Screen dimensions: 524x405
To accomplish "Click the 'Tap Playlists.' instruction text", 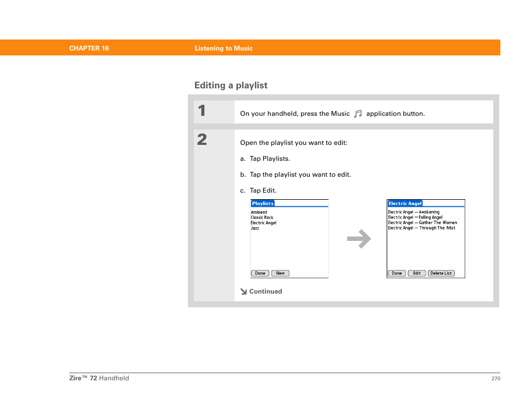I will (270, 159).
